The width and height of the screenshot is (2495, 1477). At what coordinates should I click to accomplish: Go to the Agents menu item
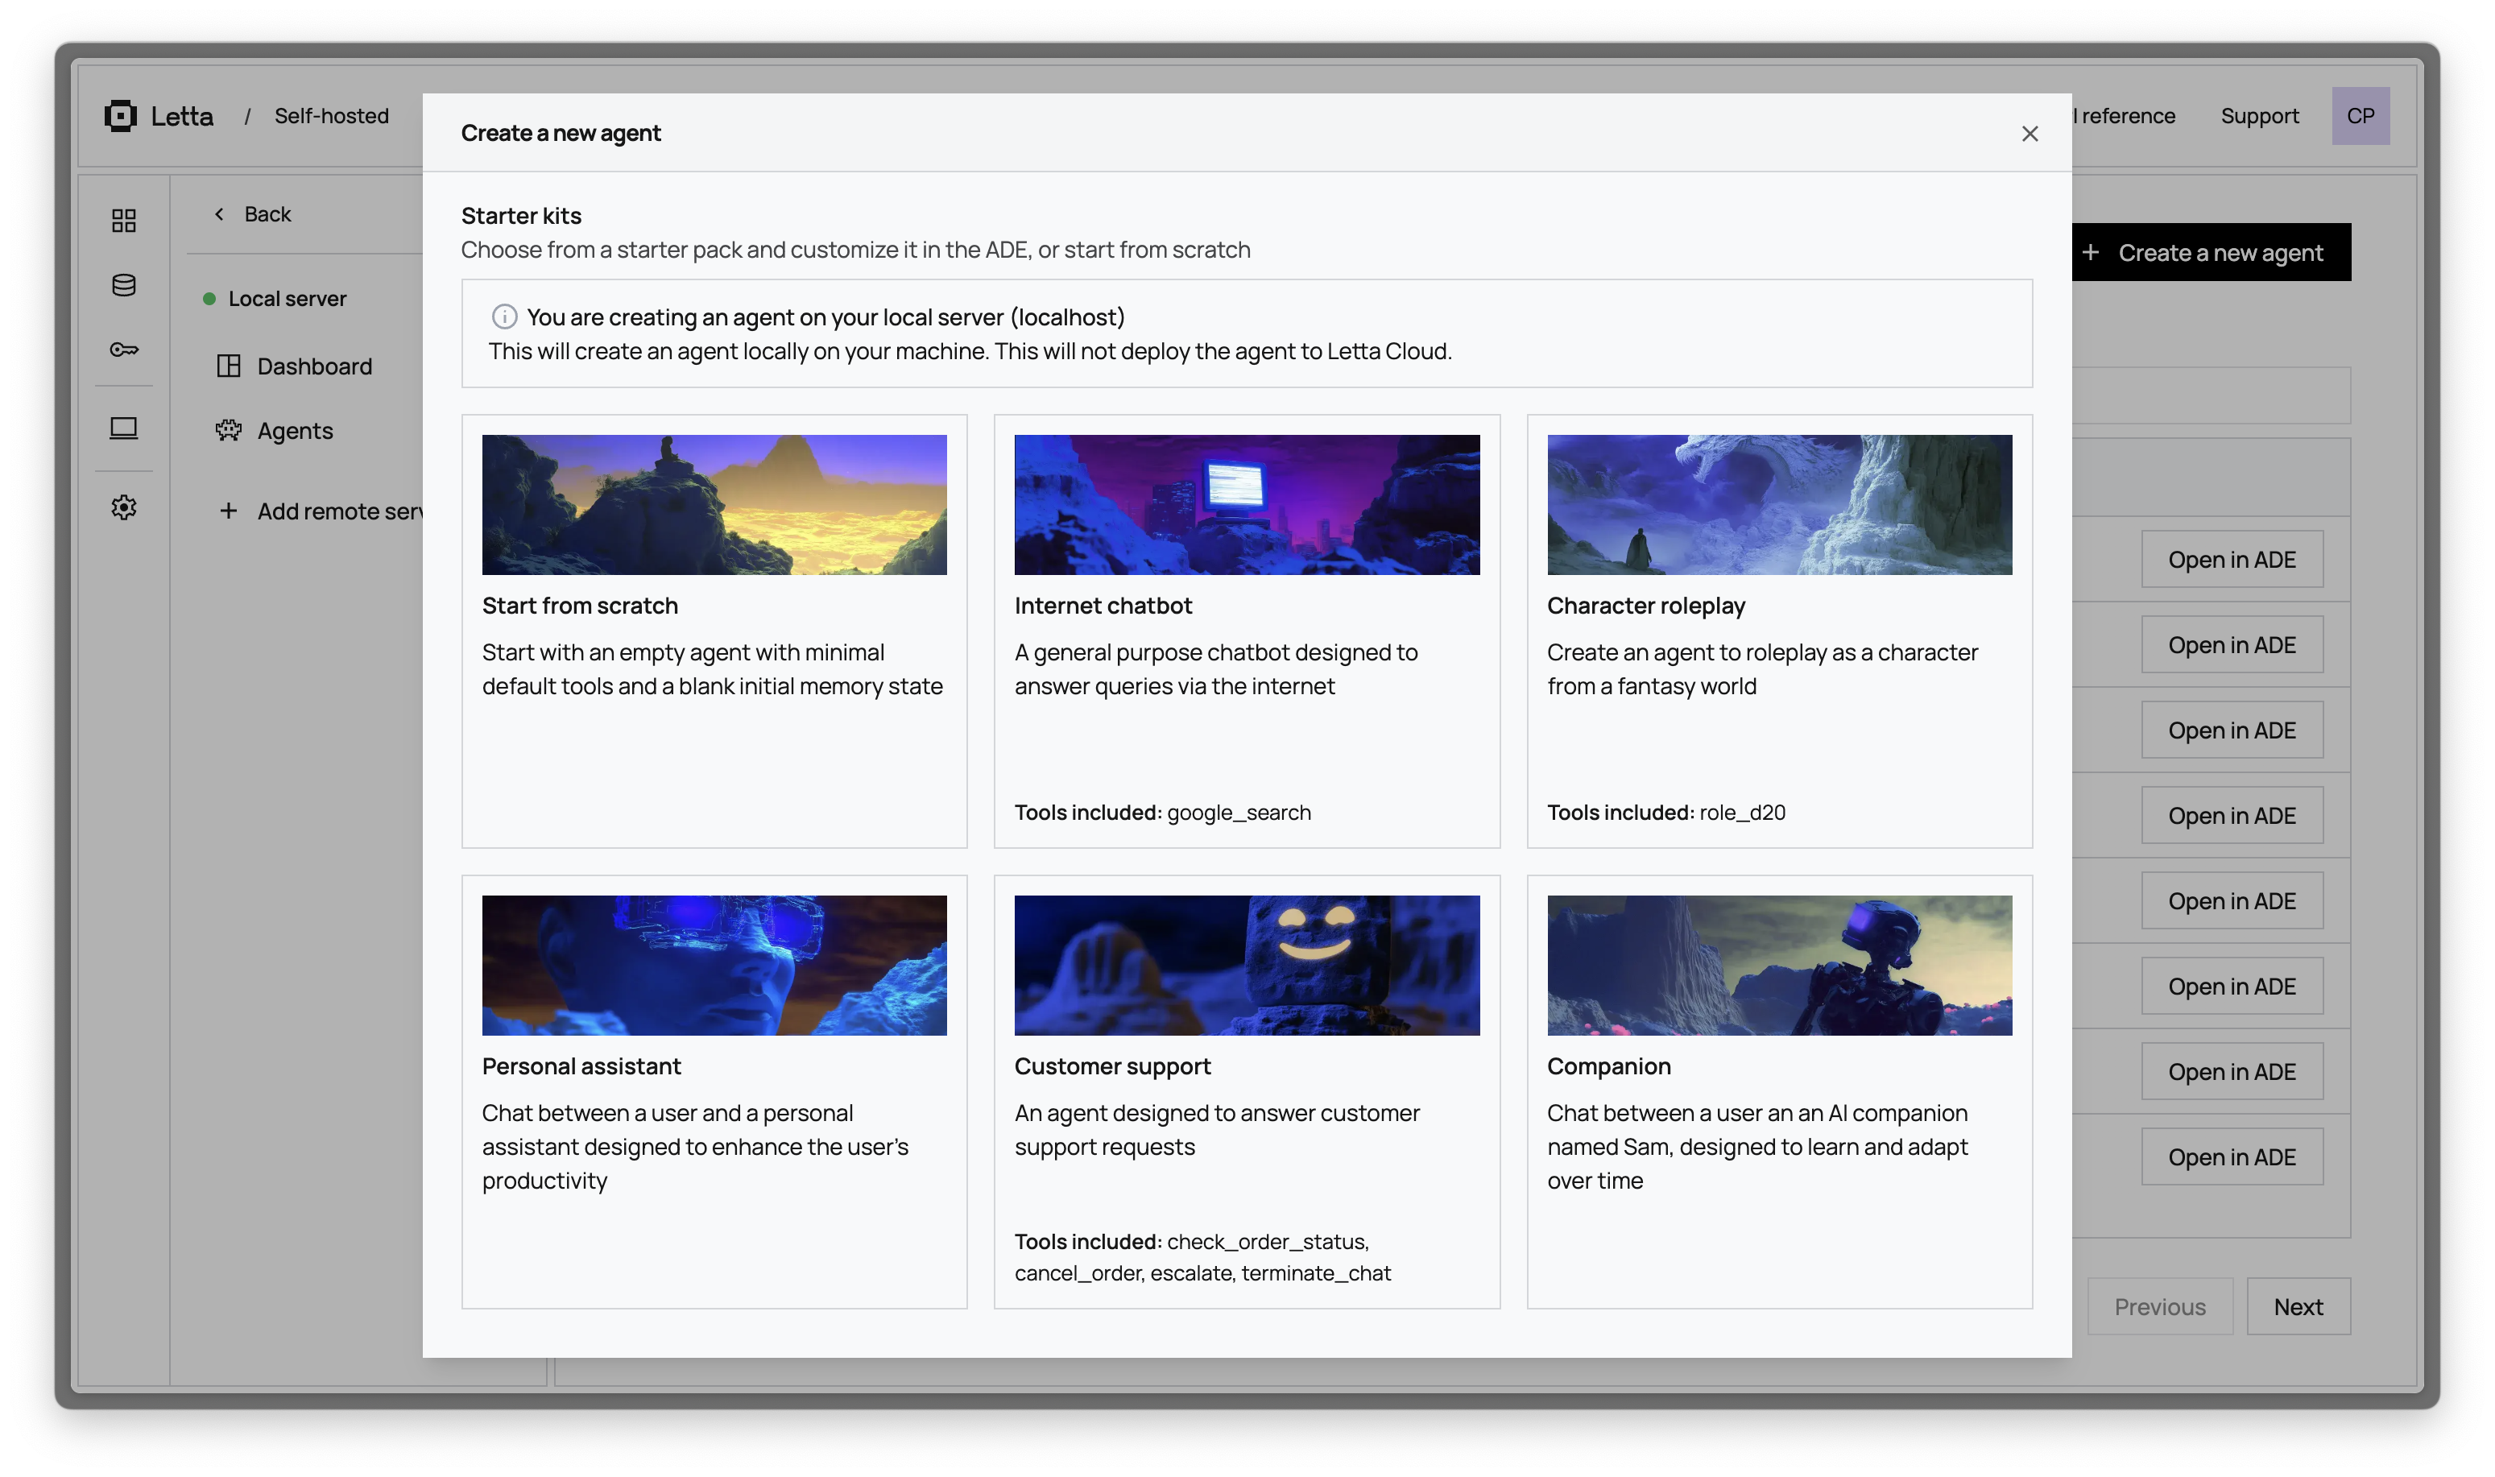[x=295, y=431]
